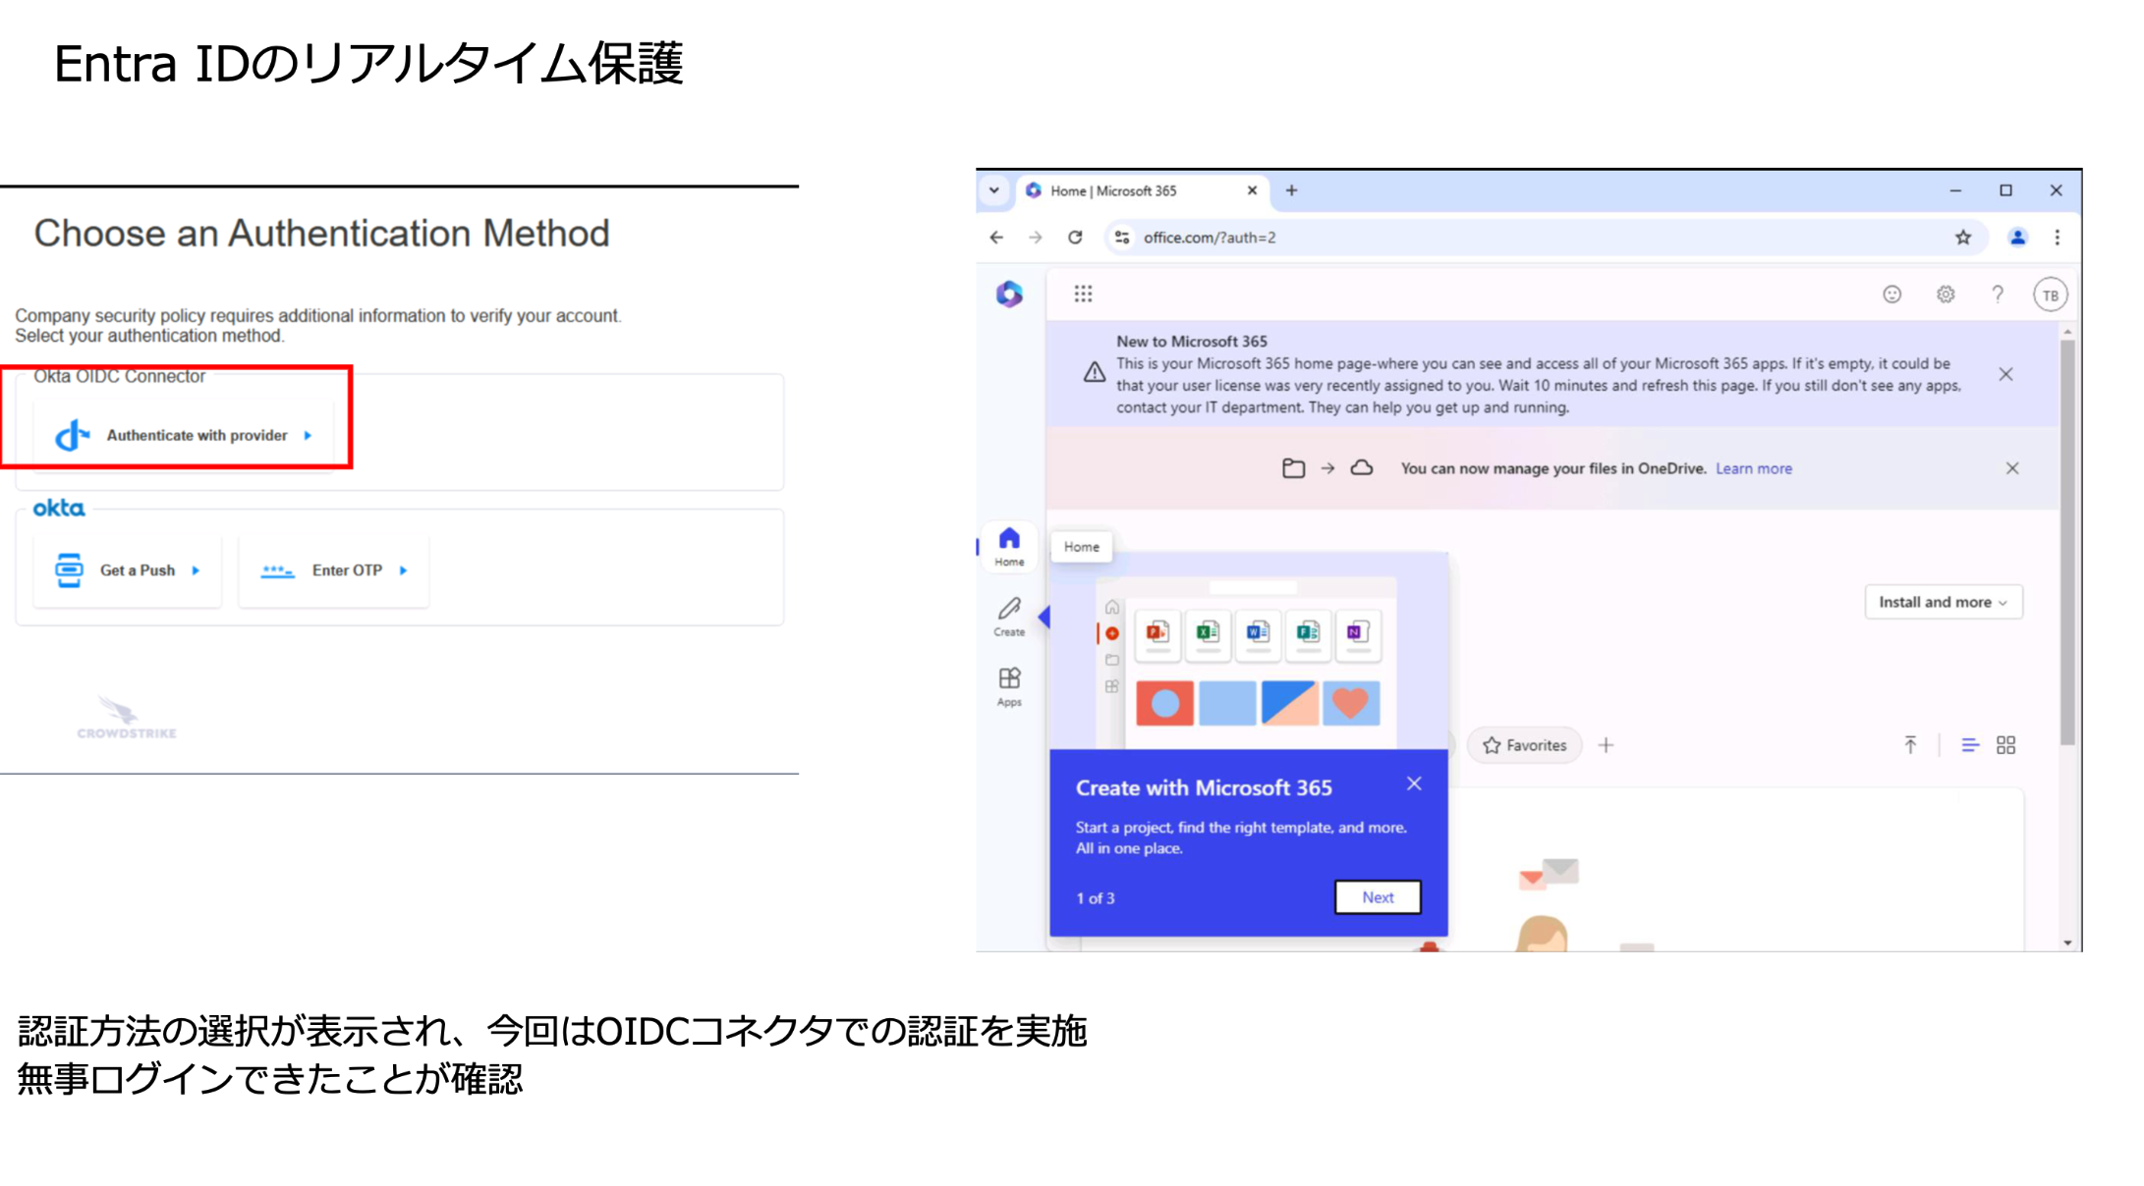
Task: Click the upload arrow icon
Action: (x=1910, y=745)
